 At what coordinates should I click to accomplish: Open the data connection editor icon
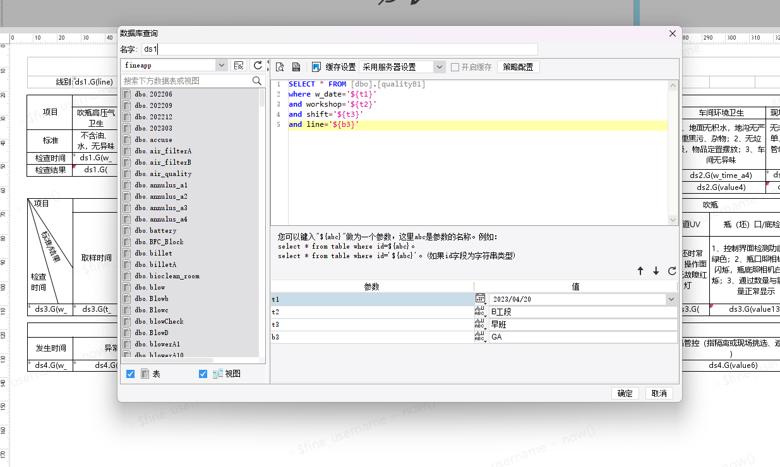pos(238,66)
